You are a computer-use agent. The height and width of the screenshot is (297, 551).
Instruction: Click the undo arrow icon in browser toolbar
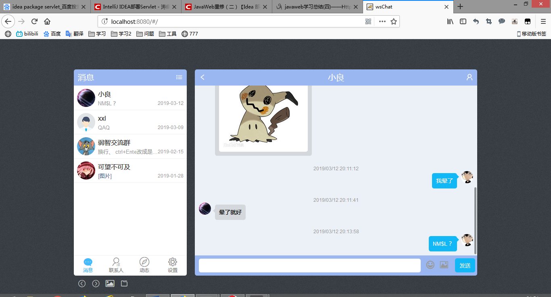476,21
